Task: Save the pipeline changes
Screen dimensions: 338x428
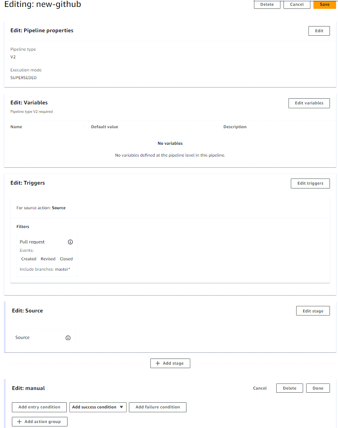Action: [x=325, y=5]
